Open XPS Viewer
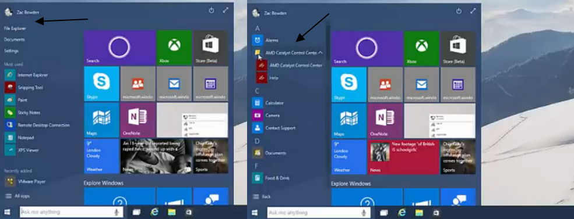This screenshot has height=219, width=574. tap(21, 150)
